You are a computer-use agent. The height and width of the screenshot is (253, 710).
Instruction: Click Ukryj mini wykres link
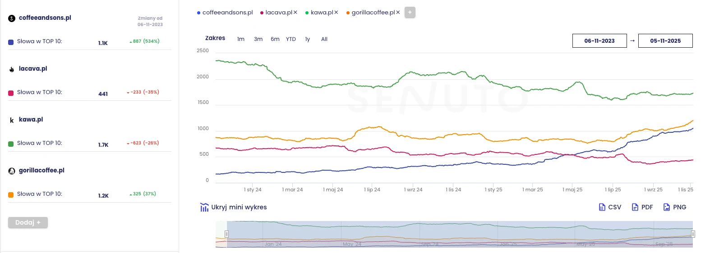pyautogui.click(x=239, y=207)
